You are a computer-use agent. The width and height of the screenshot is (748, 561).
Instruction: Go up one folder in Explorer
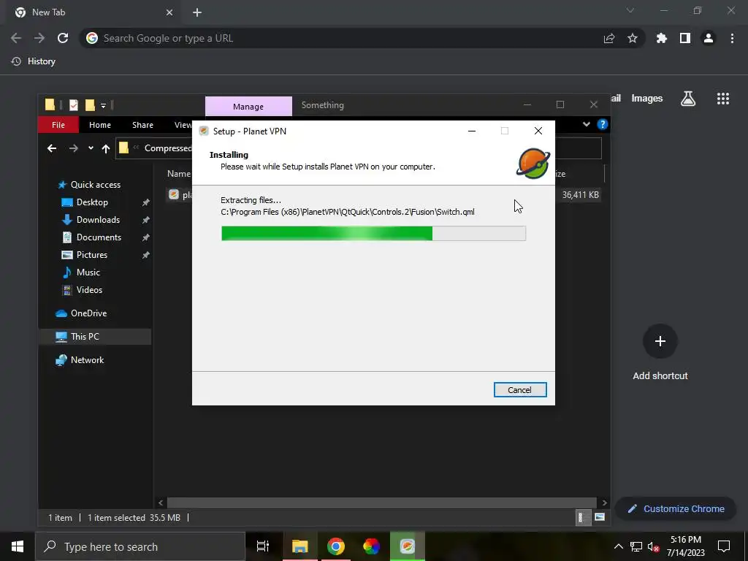(x=105, y=148)
